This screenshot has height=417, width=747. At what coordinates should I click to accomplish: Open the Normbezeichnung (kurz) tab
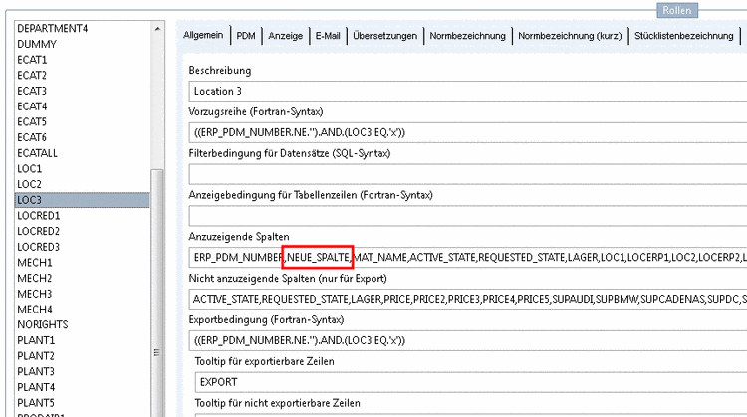tap(571, 36)
